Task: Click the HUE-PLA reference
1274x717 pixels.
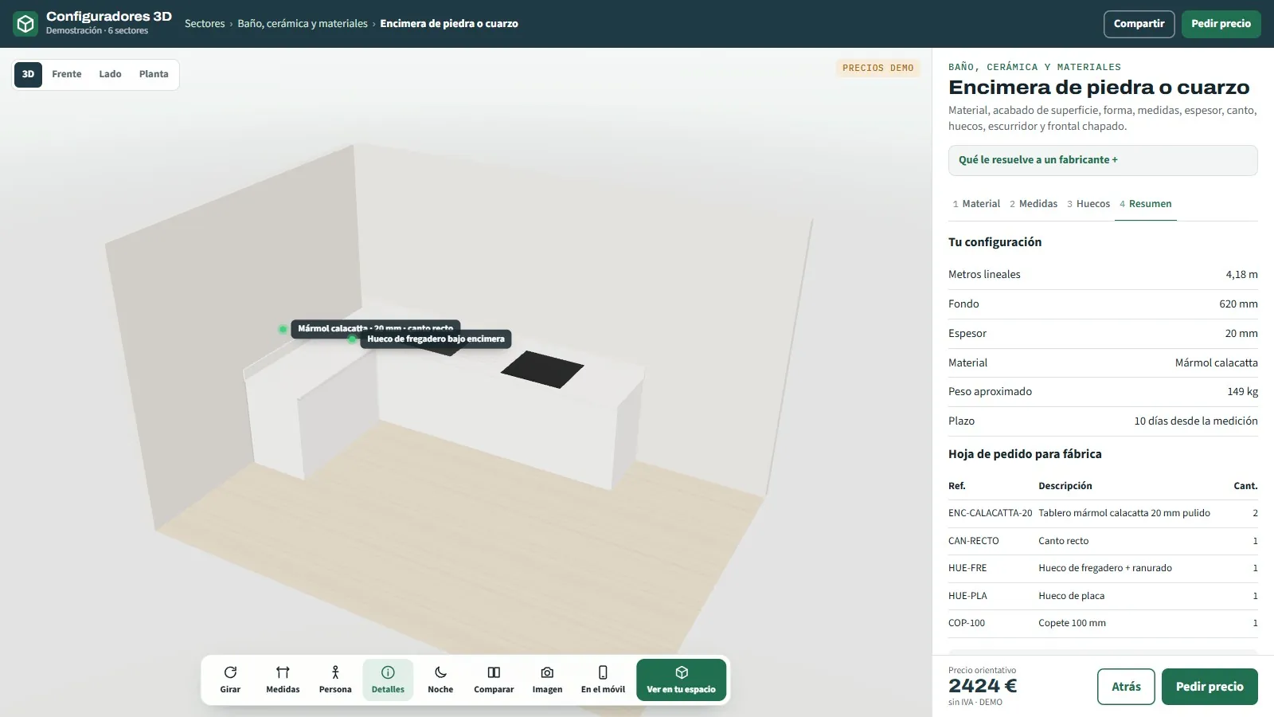Action: [x=967, y=596]
